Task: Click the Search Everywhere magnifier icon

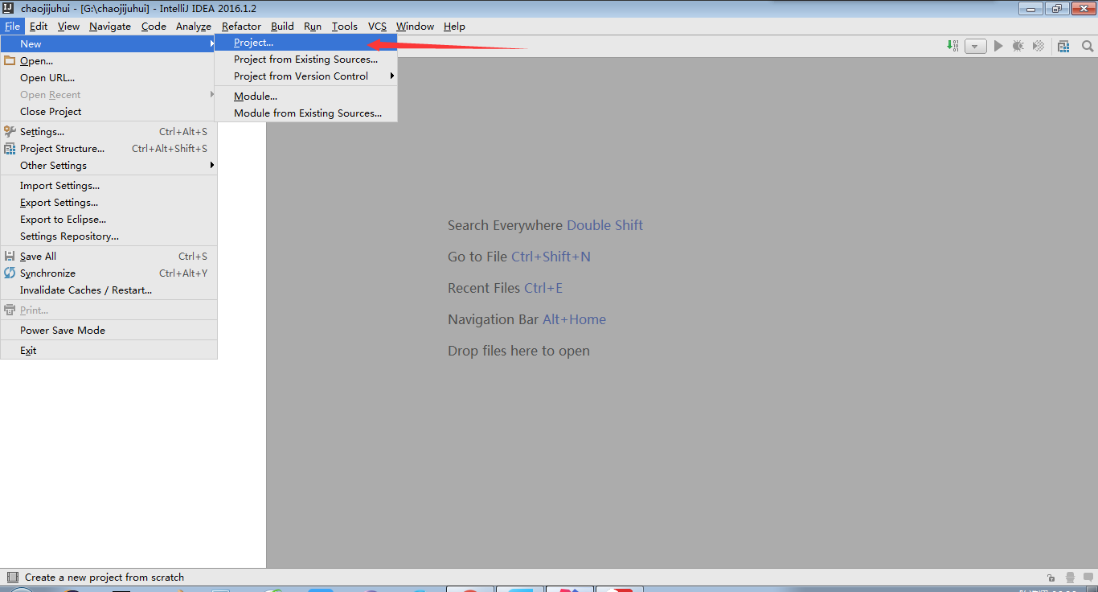Action: (1088, 47)
